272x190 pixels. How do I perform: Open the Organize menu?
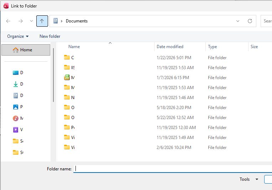(x=18, y=36)
